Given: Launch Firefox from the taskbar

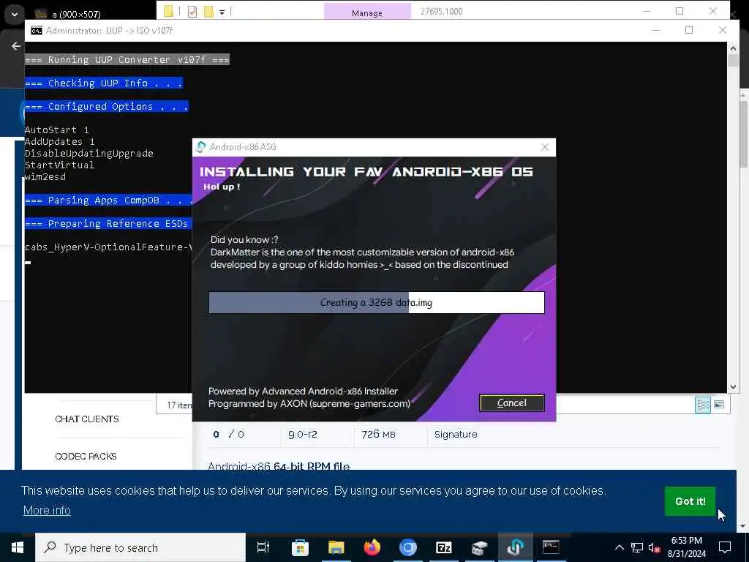Looking at the screenshot, I should click(x=372, y=547).
